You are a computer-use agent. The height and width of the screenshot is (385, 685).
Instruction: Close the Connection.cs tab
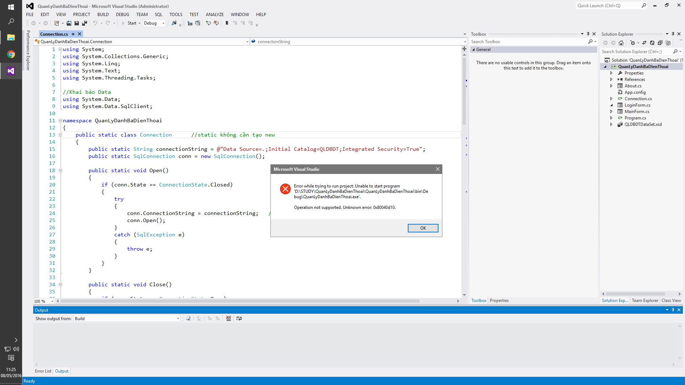click(80, 34)
